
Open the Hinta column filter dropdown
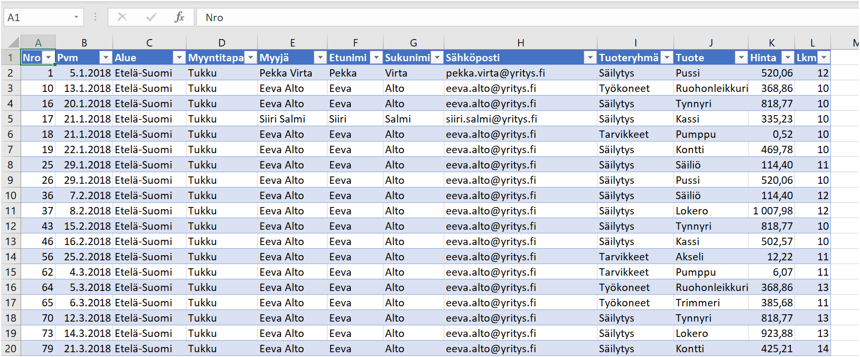pos(788,58)
